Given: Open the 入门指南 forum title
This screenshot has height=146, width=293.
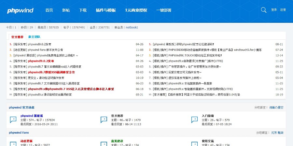Looking at the screenshot, I should point(208,116).
